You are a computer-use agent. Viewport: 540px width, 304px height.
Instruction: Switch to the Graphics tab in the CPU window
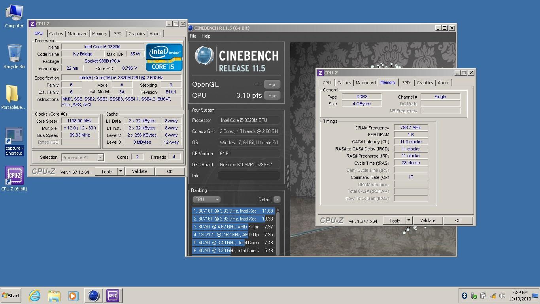click(x=137, y=34)
